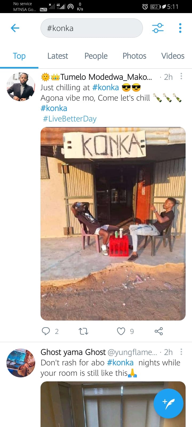This screenshot has width=192, height=427.
Task: Open search filters settings icon
Action: tap(158, 28)
